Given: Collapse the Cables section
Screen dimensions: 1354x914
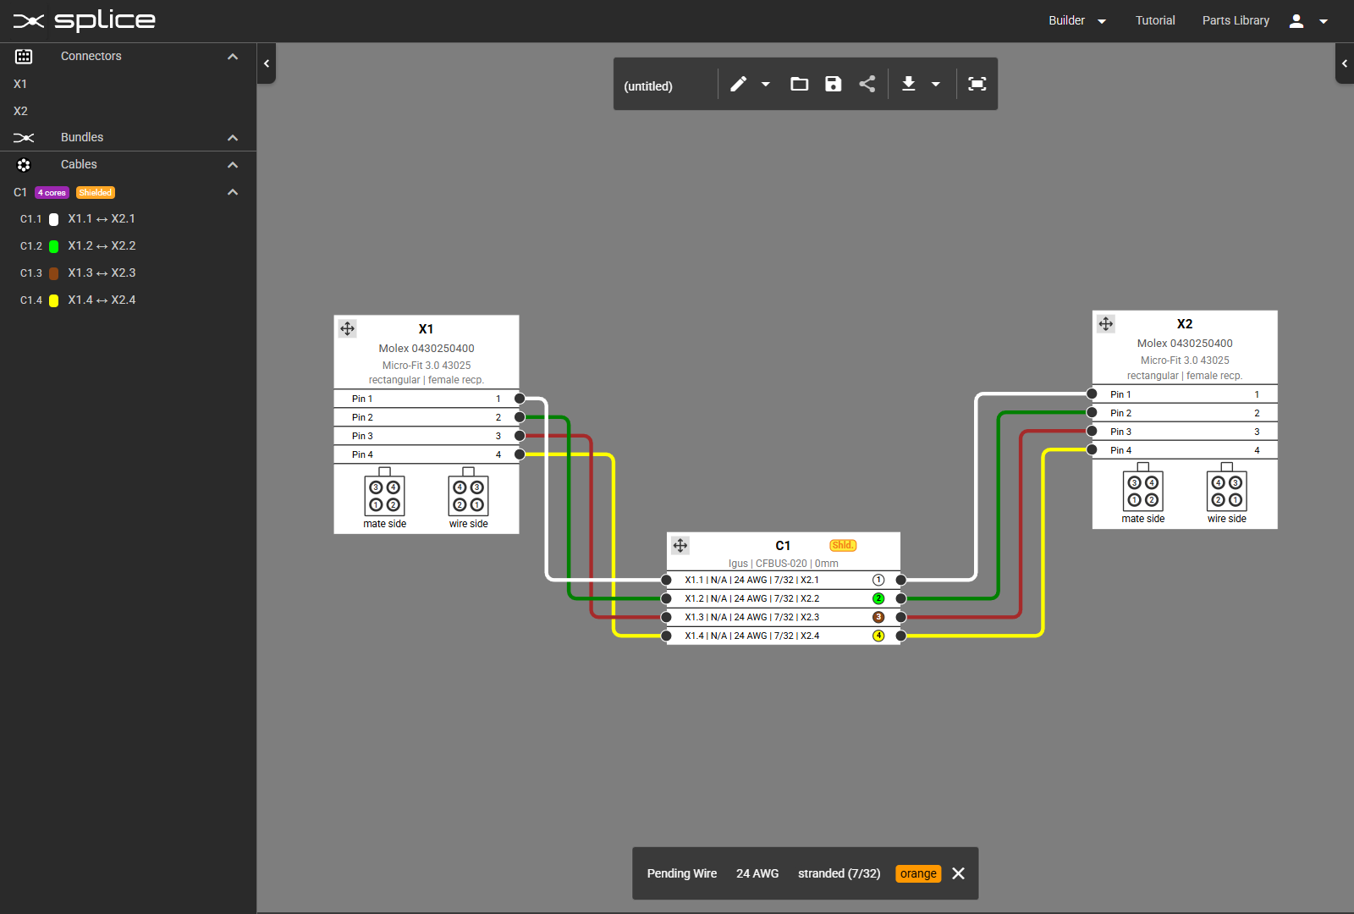Looking at the screenshot, I should 233,165.
